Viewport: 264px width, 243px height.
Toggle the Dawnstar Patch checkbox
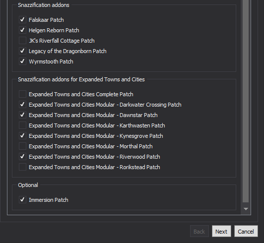pyautogui.click(x=22, y=115)
